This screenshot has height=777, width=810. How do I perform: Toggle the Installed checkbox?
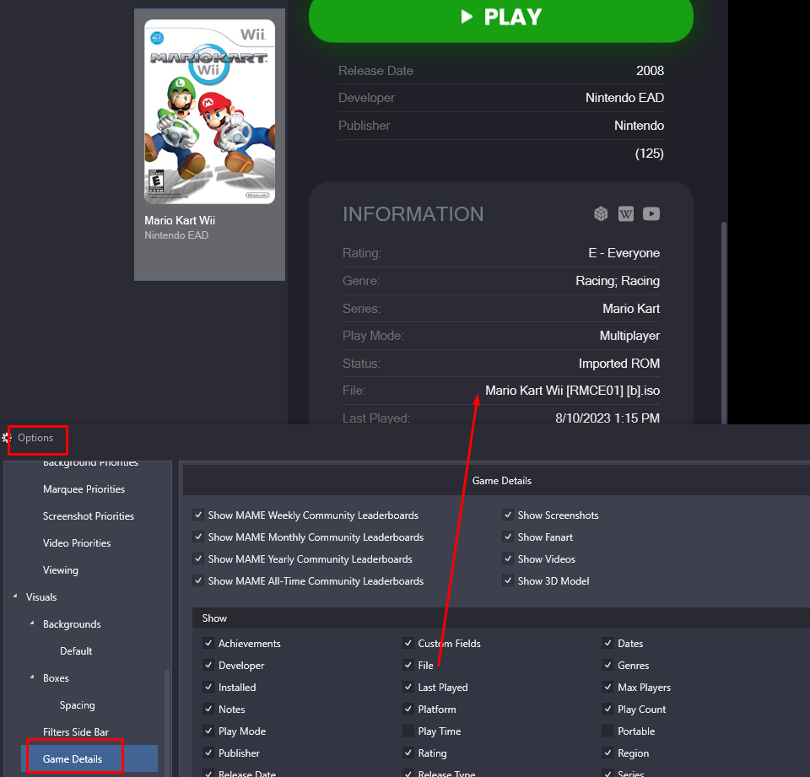208,687
